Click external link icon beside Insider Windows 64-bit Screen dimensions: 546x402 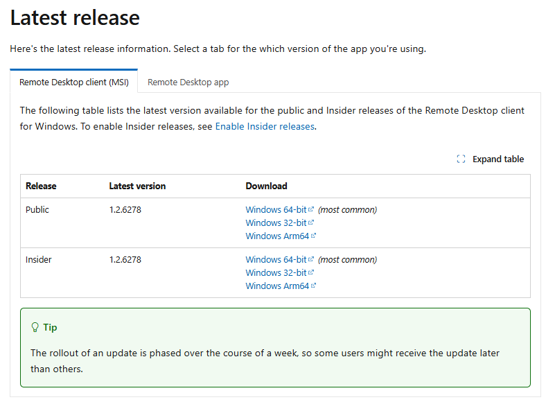[311, 259]
